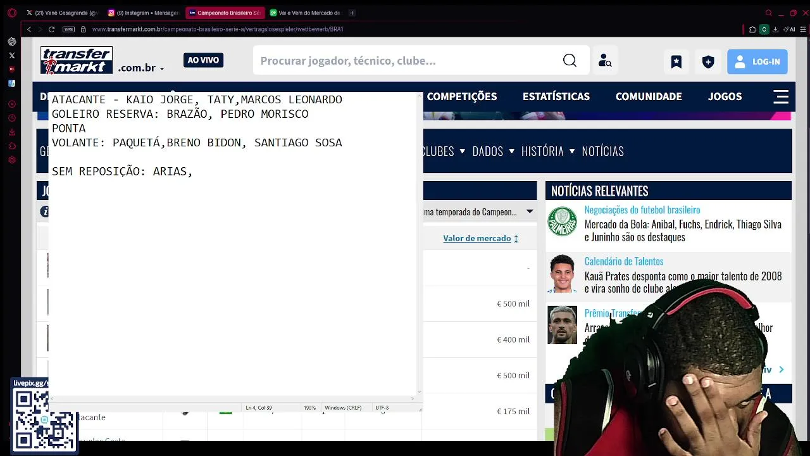Screen dimensions: 810x456
Task: Expand the temporada do Campeonato dropdown
Action: click(479, 212)
